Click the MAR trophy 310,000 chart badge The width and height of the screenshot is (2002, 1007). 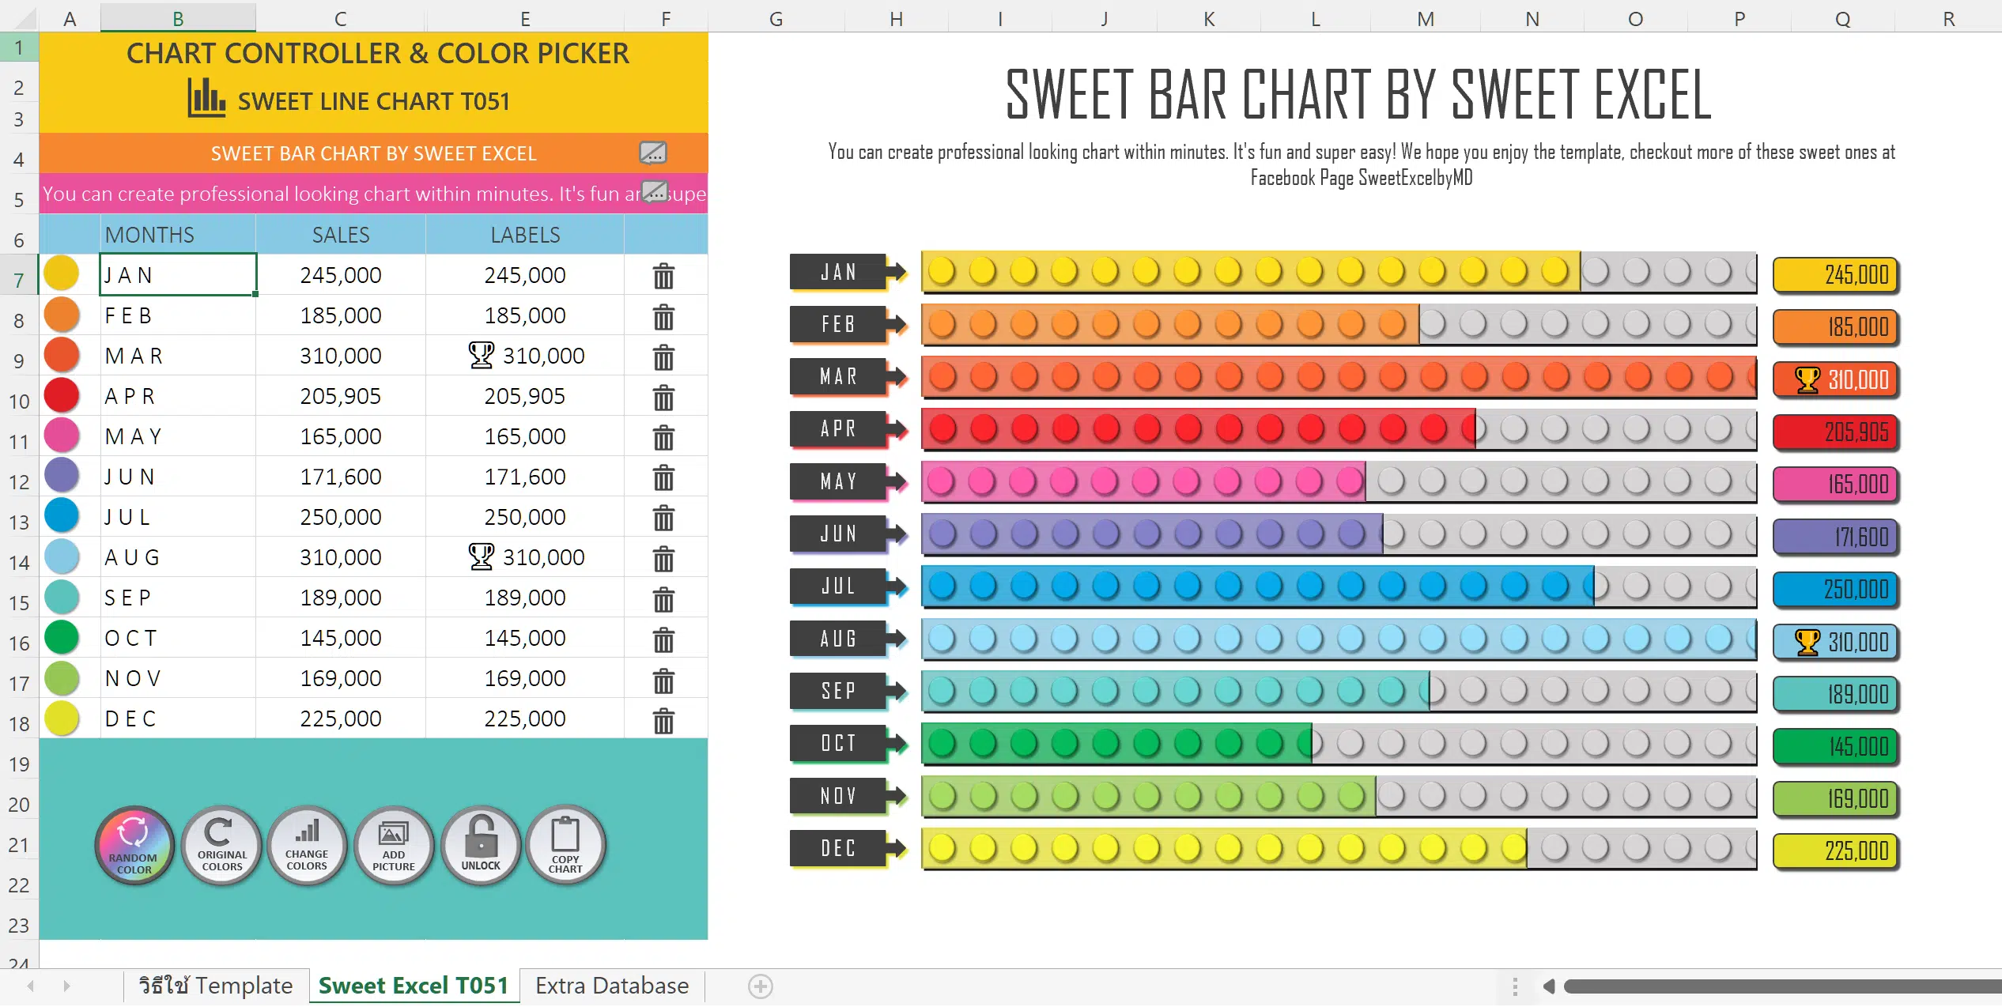tap(1836, 379)
